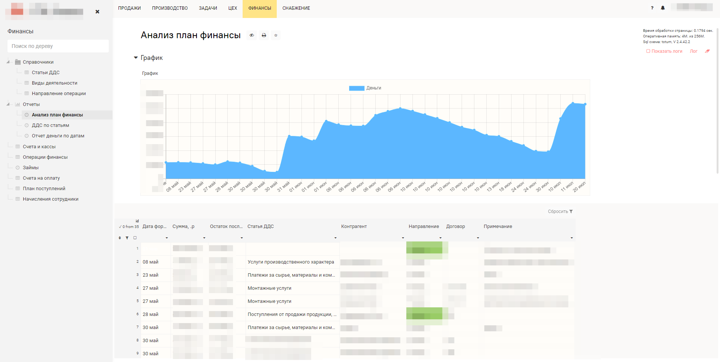Click the table icon beside План поступлений
This screenshot has height=362, width=720.
tap(18, 189)
